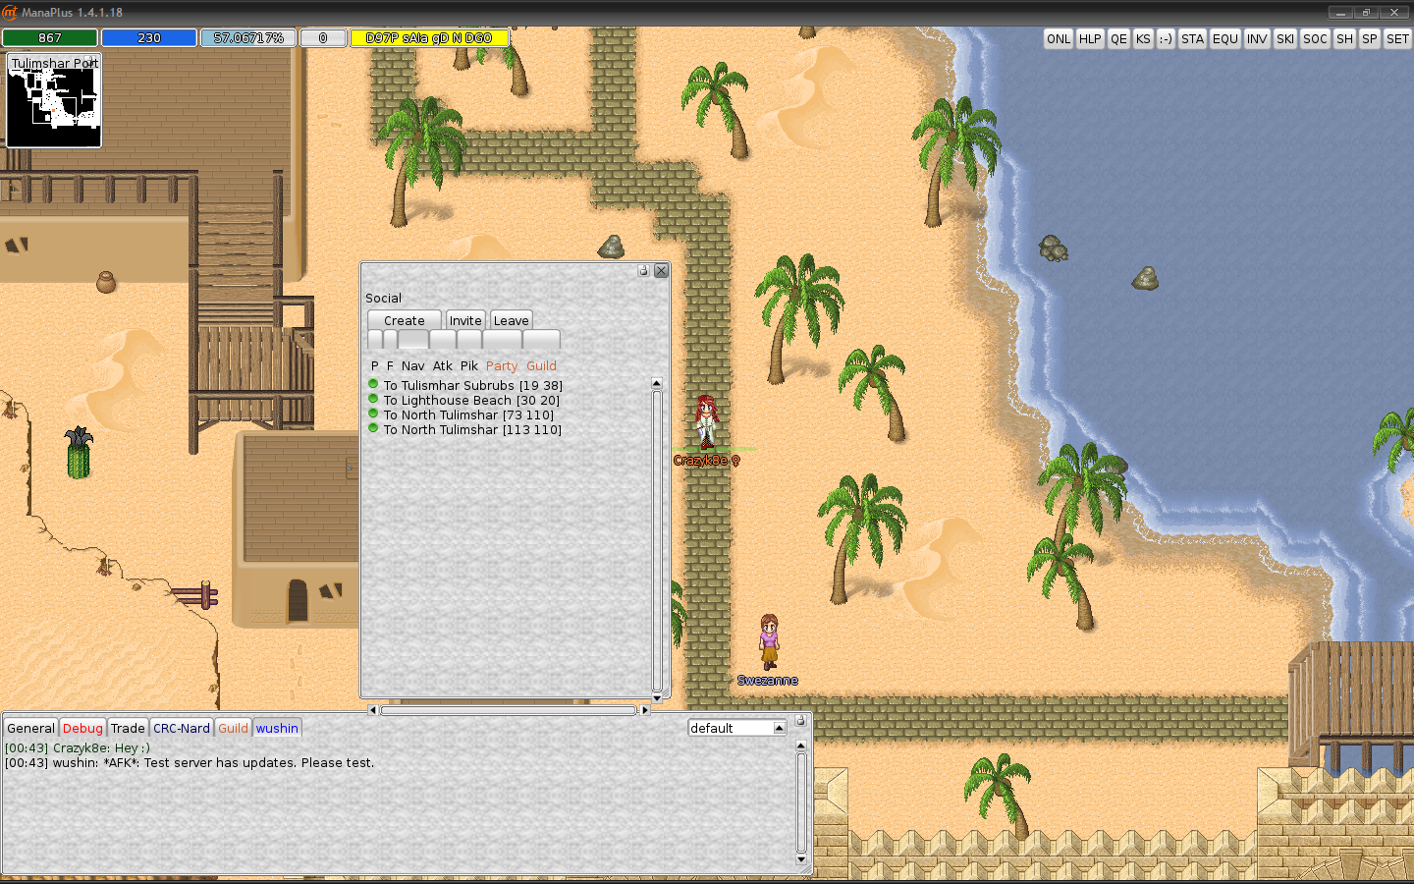The width and height of the screenshot is (1414, 884).
Task: Click the experience bar showing 57.06717%
Action: tap(248, 37)
